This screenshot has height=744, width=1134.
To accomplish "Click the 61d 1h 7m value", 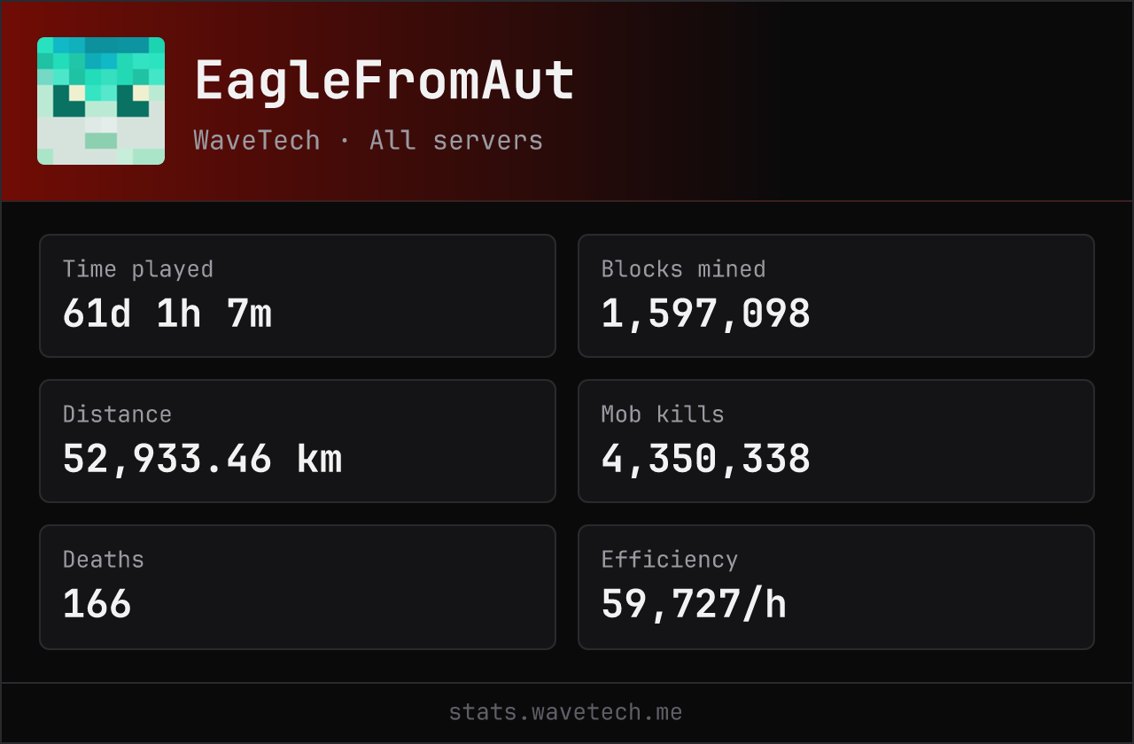I will (167, 314).
